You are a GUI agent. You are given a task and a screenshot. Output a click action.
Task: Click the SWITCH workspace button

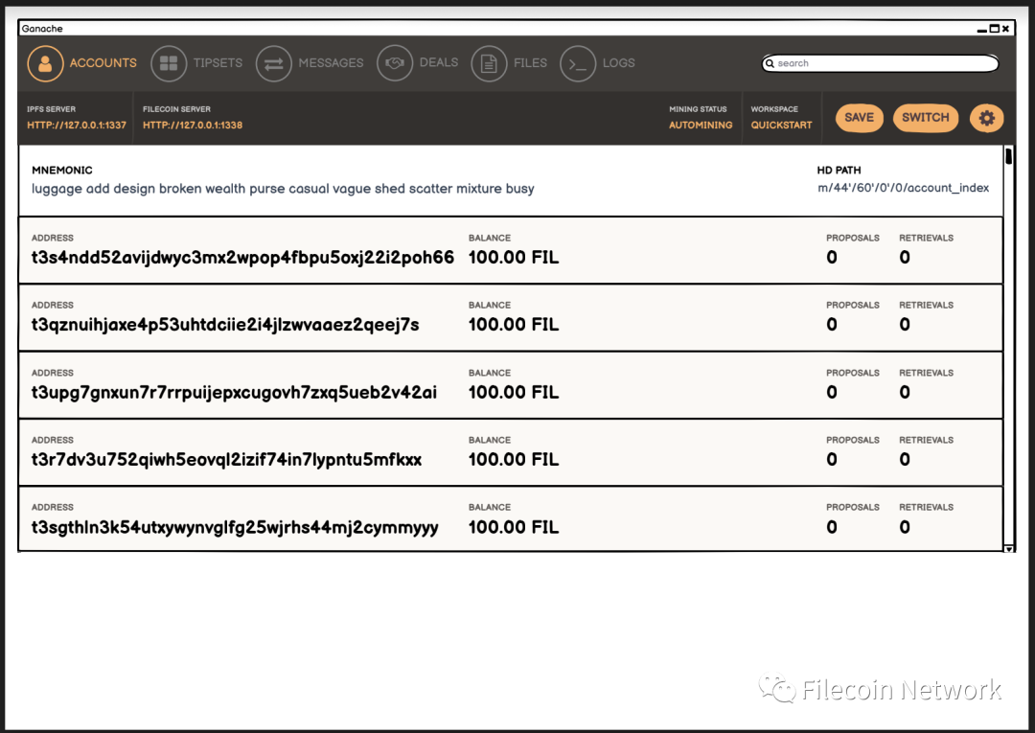(926, 118)
